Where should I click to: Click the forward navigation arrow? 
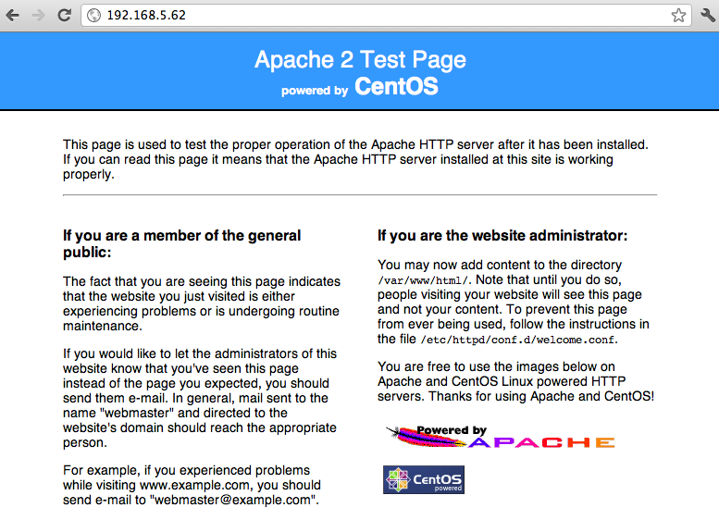[39, 15]
